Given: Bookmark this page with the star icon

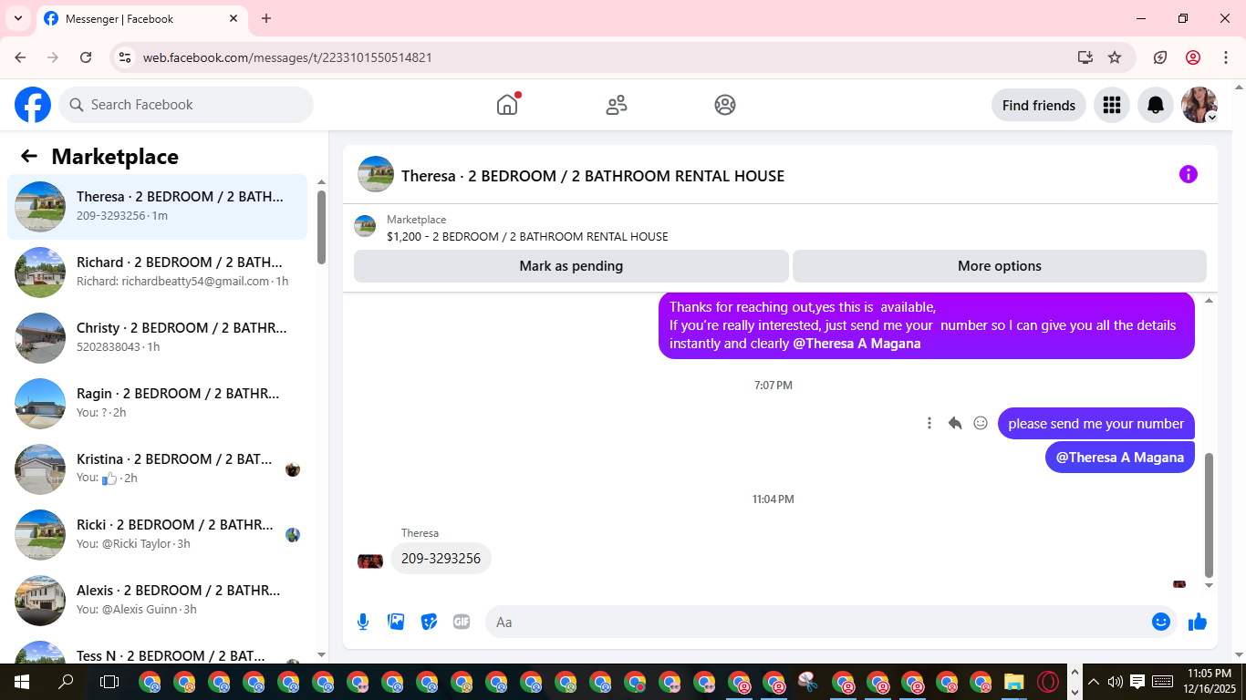Looking at the screenshot, I should (x=1115, y=57).
